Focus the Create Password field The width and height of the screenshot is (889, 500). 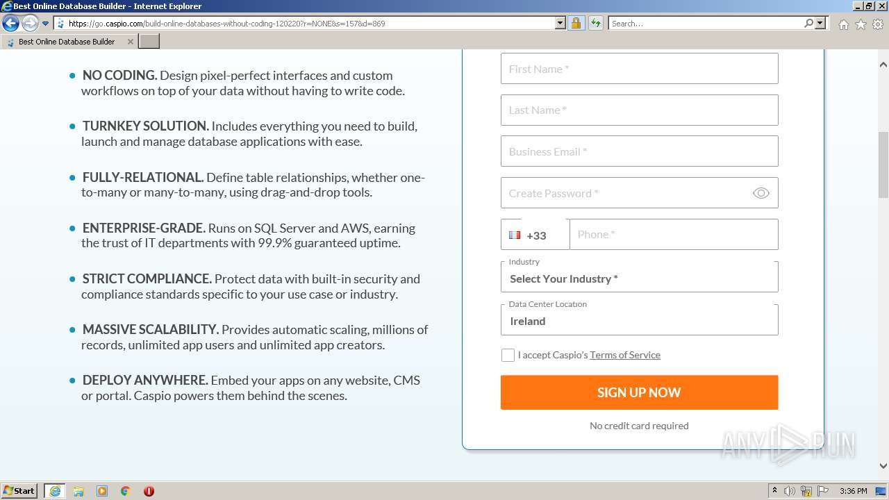pos(639,193)
